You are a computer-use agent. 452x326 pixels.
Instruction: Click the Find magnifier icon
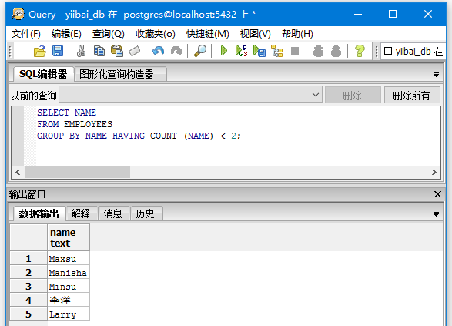point(200,51)
